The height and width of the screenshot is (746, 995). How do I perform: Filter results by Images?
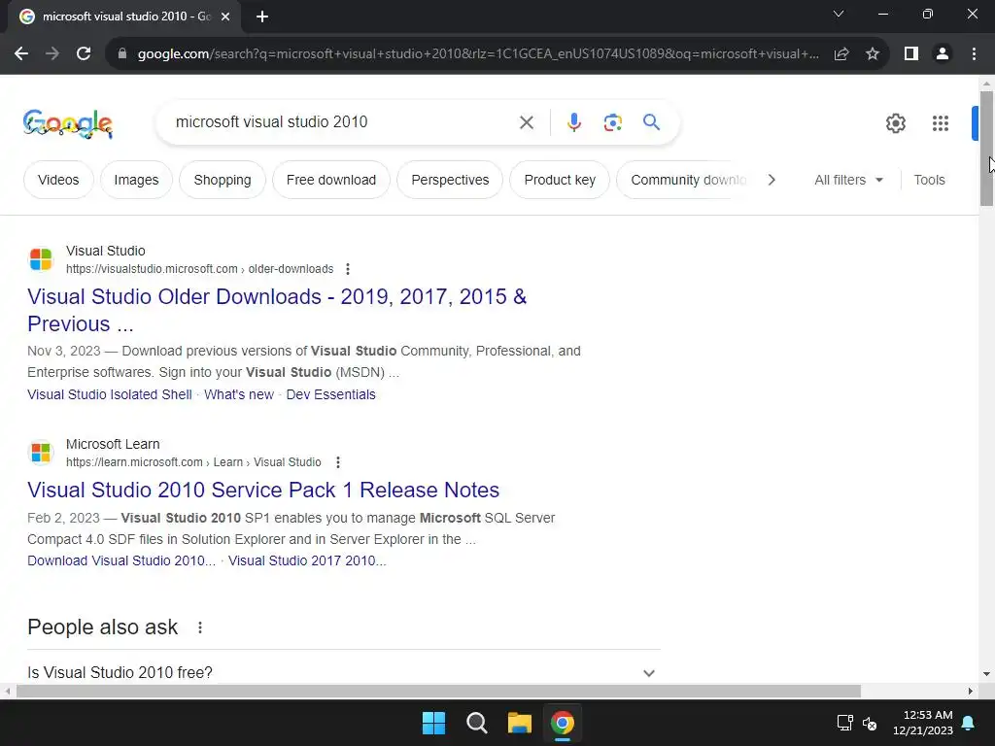click(x=136, y=180)
